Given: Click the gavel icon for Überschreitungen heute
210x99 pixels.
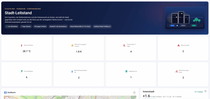Looking at the screenshot, I should pyautogui.click(x=177, y=72).
